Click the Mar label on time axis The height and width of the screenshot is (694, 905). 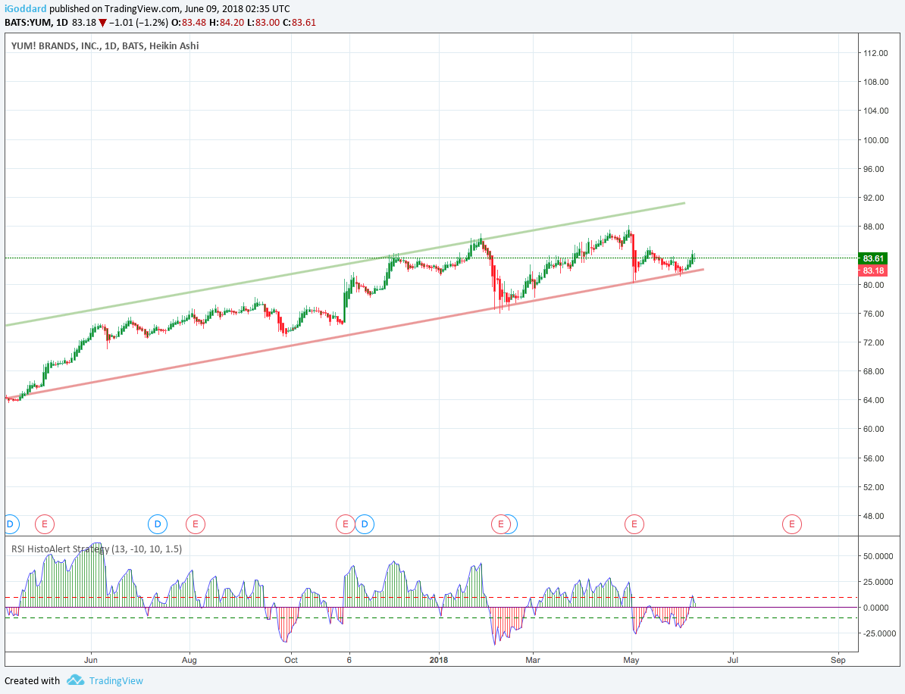[533, 660]
